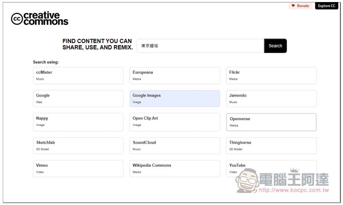Open the Explore CC menu
343x205 pixels.
click(x=327, y=6)
